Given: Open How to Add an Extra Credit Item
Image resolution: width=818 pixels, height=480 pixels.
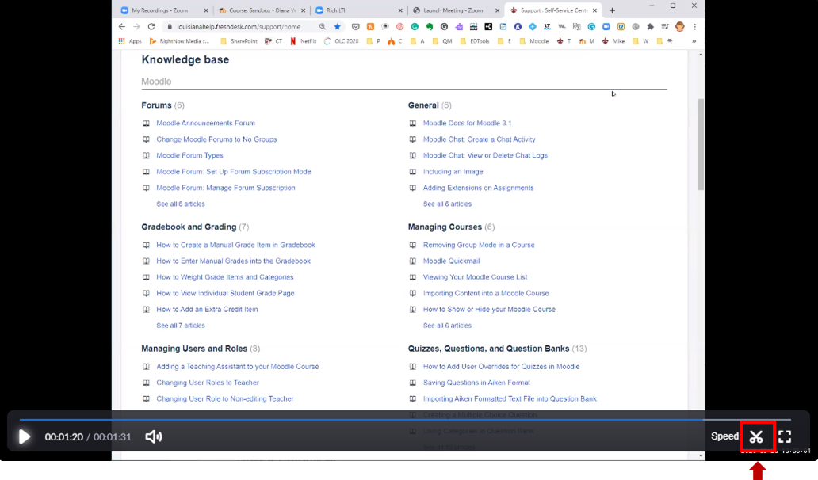Looking at the screenshot, I should [x=207, y=309].
